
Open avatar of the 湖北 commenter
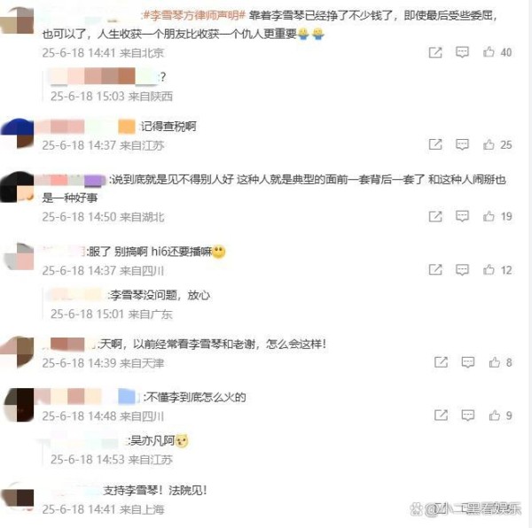tap(17, 188)
